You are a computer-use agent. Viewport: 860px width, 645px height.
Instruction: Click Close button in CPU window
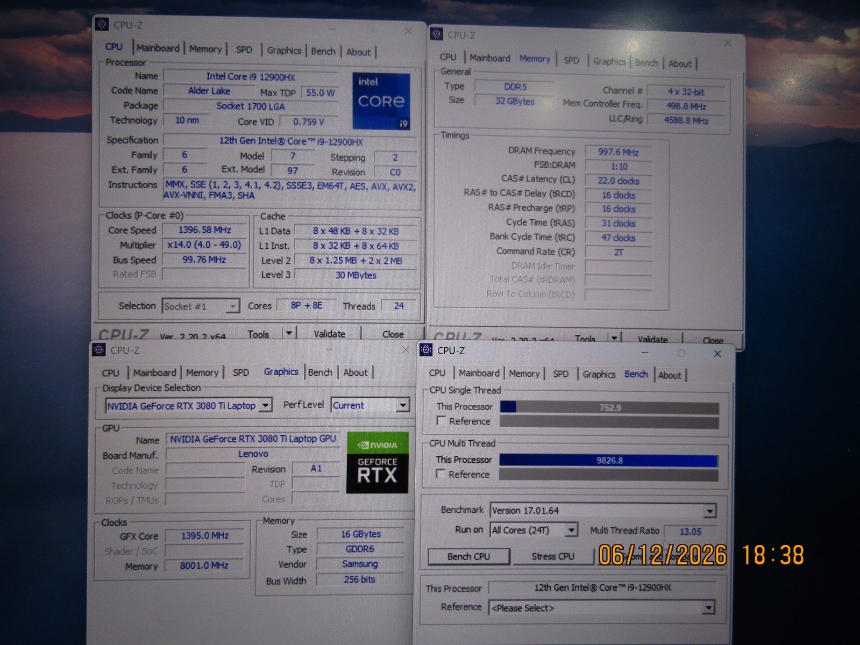[x=393, y=334]
